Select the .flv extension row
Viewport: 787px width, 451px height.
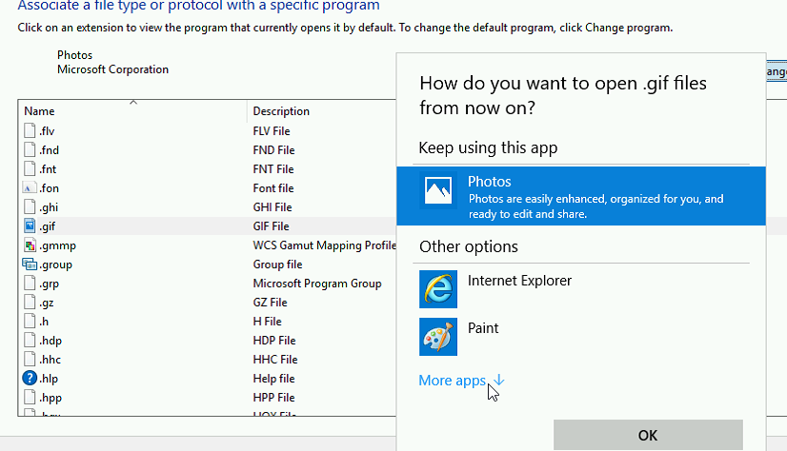pyautogui.click(x=208, y=130)
